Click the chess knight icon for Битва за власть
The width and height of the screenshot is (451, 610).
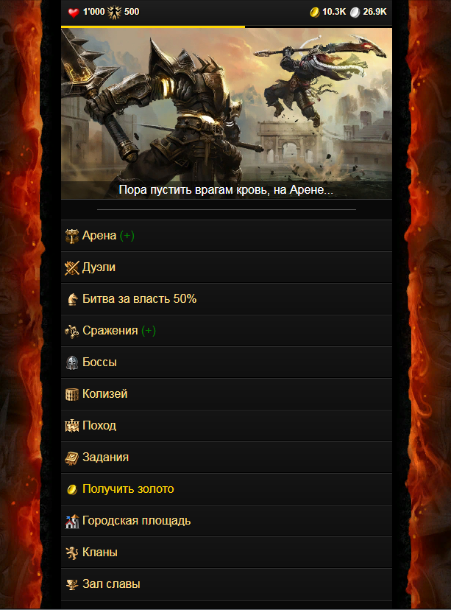(x=72, y=299)
